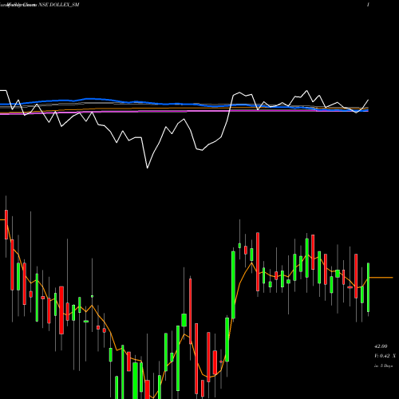Viewport: 399px width, 399px height.
Task: Click the "in 5 Days" label
Action: tap(383, 365)
